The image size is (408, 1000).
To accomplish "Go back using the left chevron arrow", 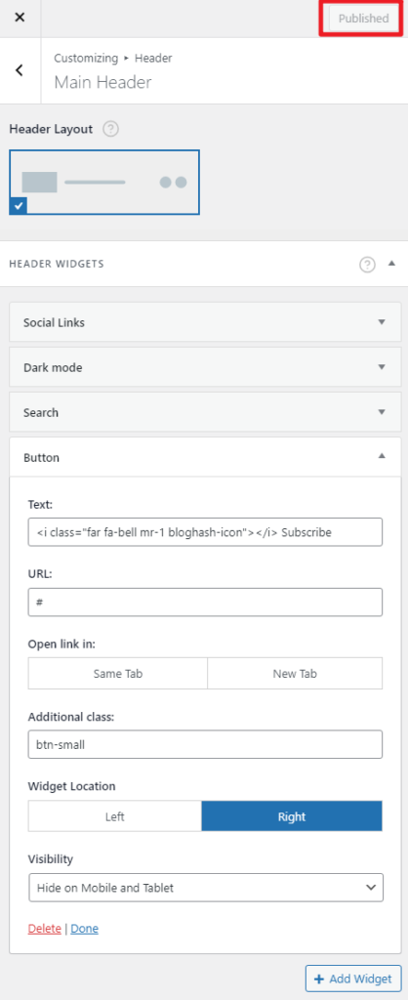I will point(20,70).
